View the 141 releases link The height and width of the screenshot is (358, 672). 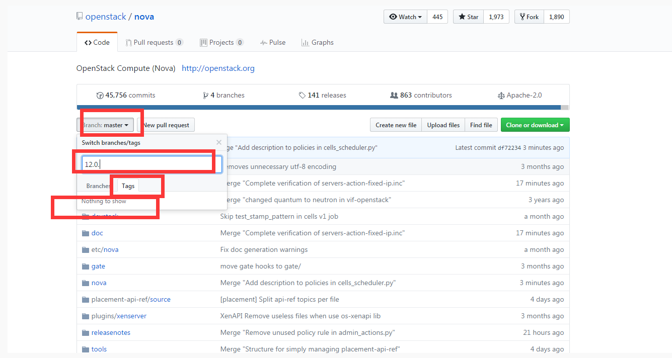(x=323, y=95)
